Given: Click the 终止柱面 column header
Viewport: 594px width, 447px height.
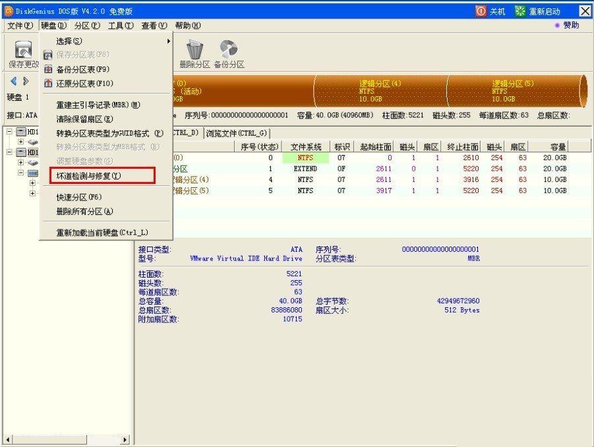Looking at the screenshot, I should point(463,146).
